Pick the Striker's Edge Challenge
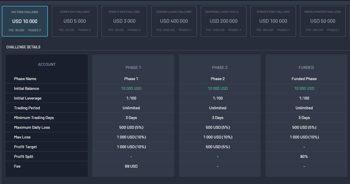Screen dimensions: 350x184 (273, 20)
